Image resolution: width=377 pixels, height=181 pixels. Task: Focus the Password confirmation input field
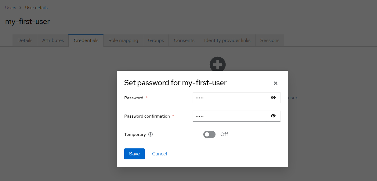tap(229, 116)
